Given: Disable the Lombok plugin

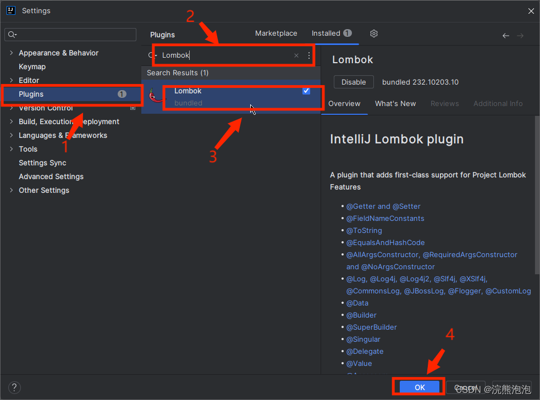Looking at the screenshot, I should (354, 82).
